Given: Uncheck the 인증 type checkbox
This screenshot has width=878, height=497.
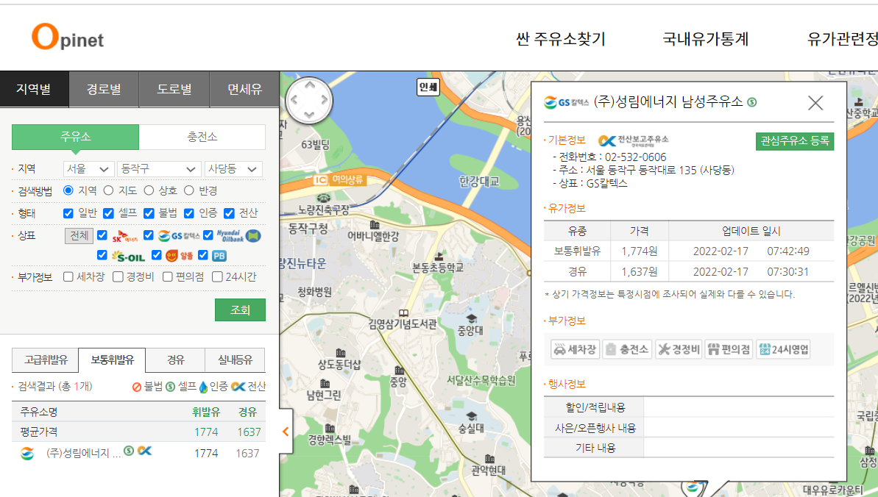Looking at the screenshot, I should (x=189, y=213).
